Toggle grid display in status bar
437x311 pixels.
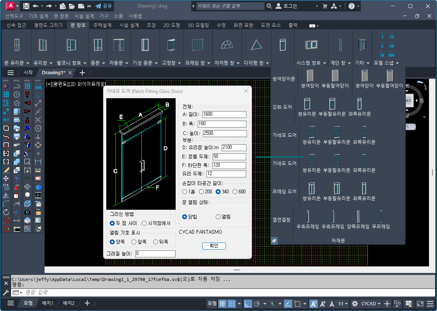point(223,303)
